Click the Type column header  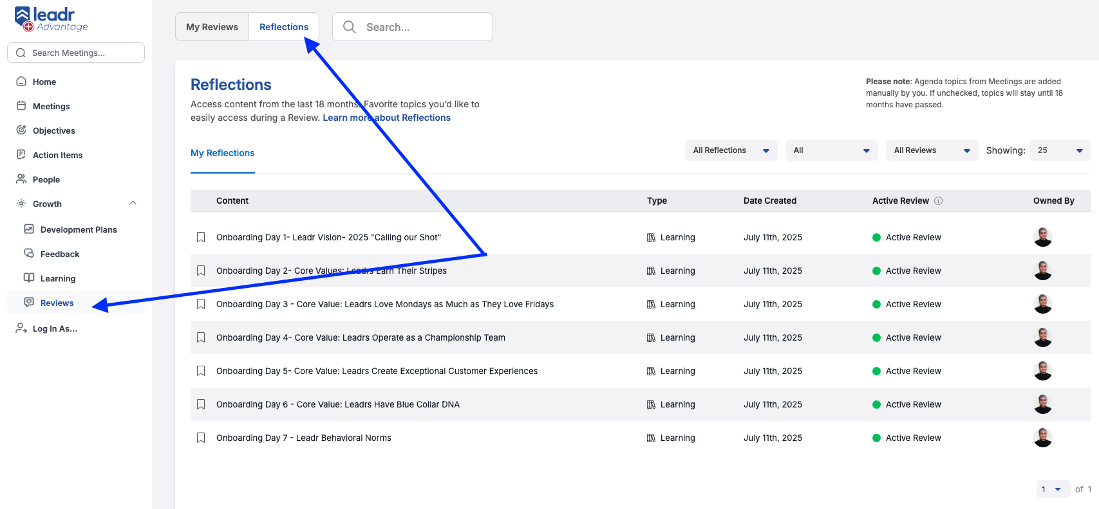[657, 201]
